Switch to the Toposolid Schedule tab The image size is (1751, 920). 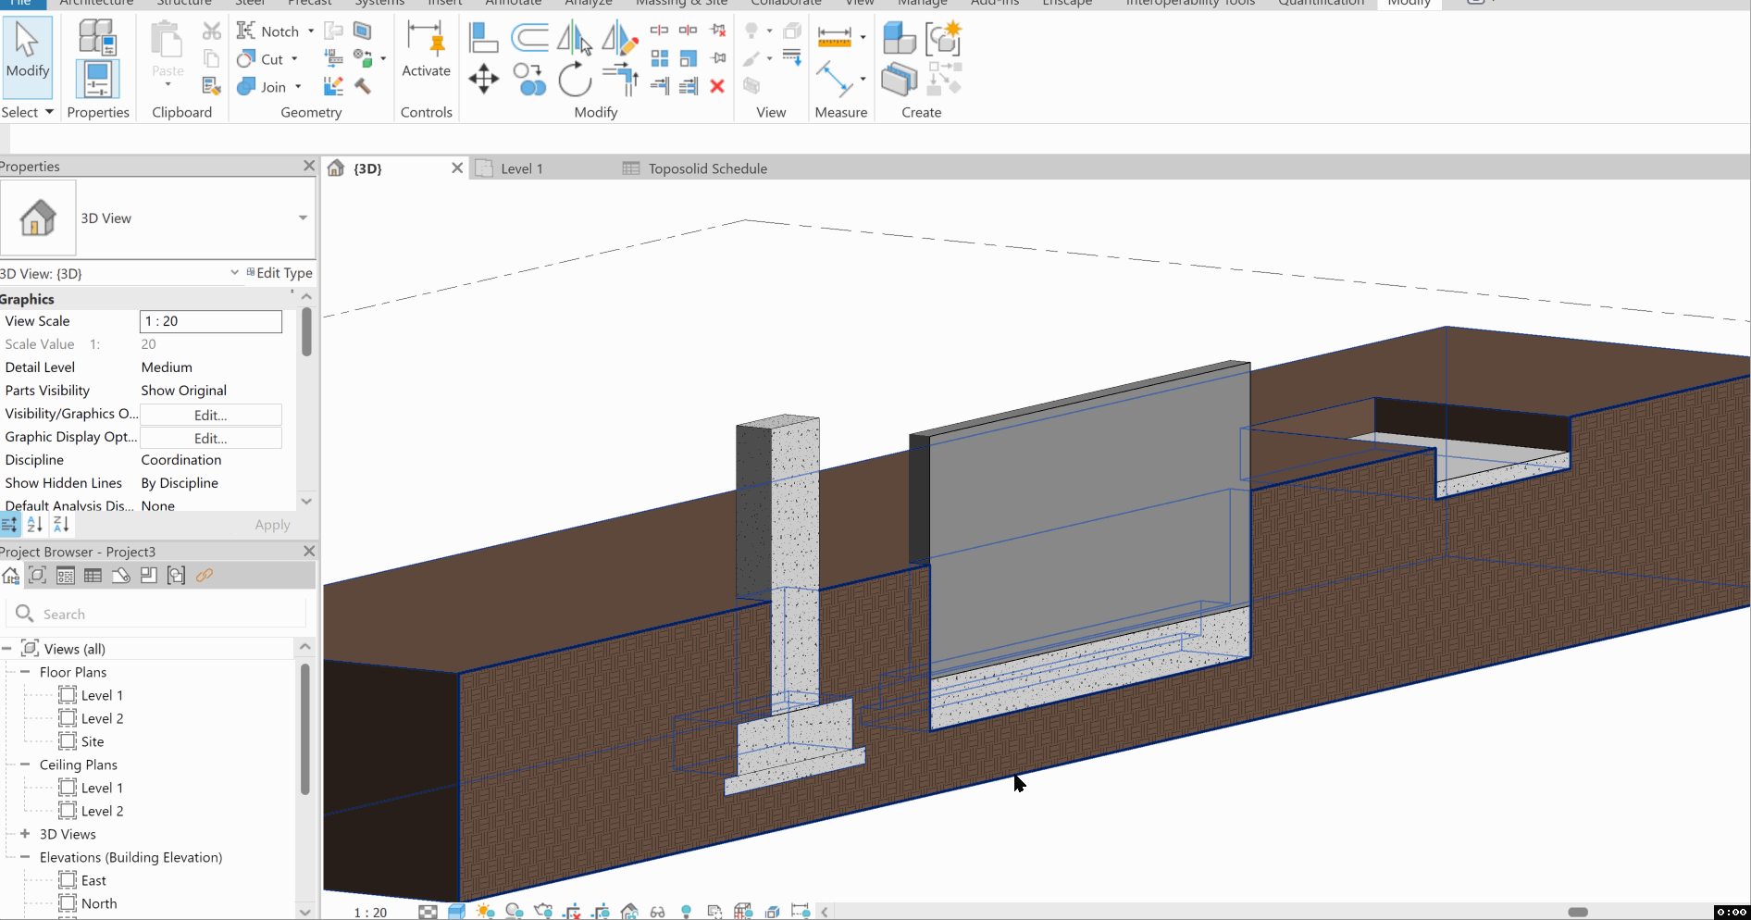click(707, 168)
